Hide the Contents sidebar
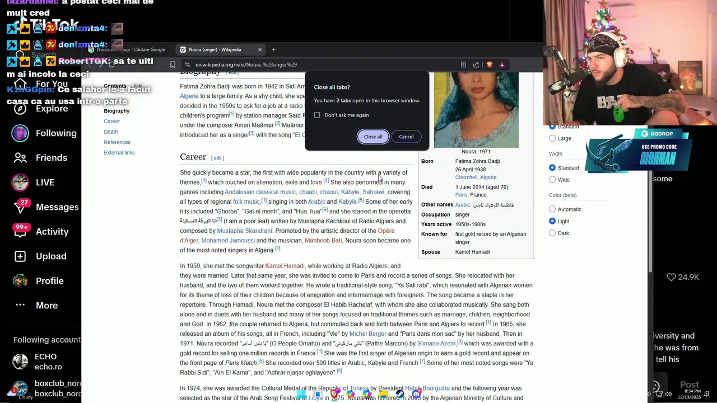Image resolution: width=717 pixels, height=403 pixels. tap(138, 86)
